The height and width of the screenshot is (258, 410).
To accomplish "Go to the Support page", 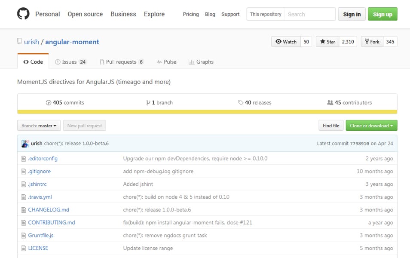I will point(230,14).
